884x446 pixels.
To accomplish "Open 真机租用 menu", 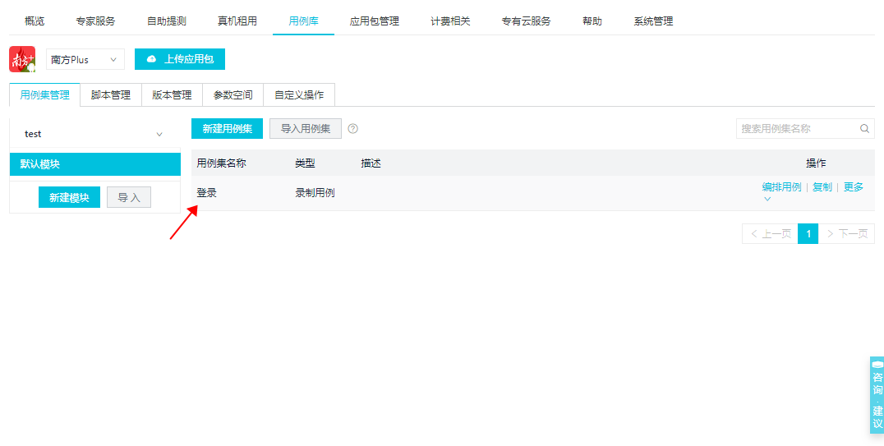I will [237, 21].
